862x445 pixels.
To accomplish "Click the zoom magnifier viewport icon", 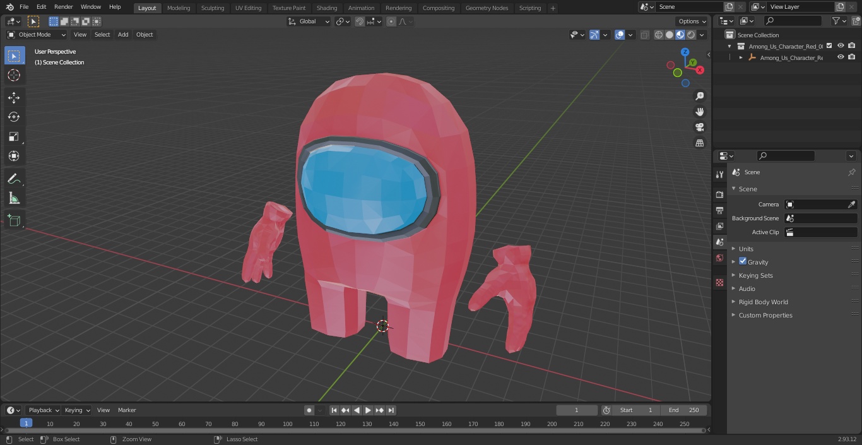I will tap(699, 96).
